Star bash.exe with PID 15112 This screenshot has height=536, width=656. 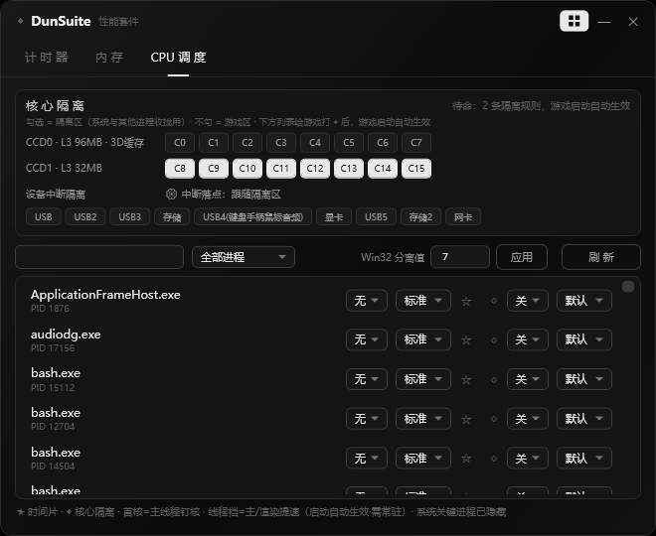click(x=466, y=380)
